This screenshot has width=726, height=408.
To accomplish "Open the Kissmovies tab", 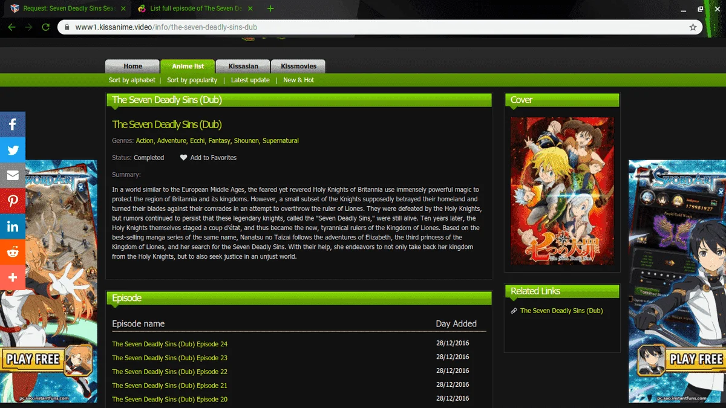I will (x=298, y=66).
